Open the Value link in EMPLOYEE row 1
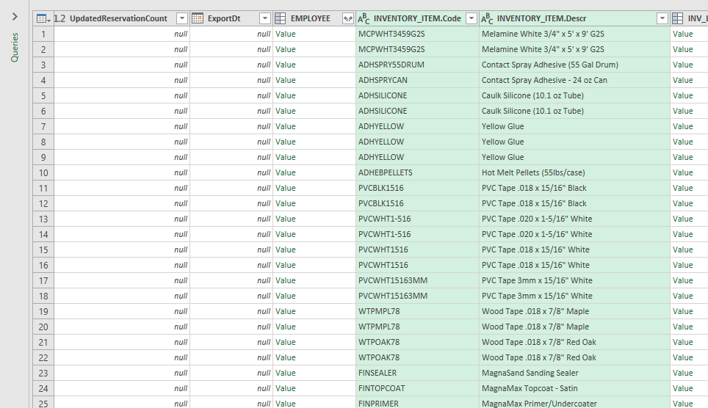The height and width of the screenshot is (408, 708). click(x=286, y=34)
